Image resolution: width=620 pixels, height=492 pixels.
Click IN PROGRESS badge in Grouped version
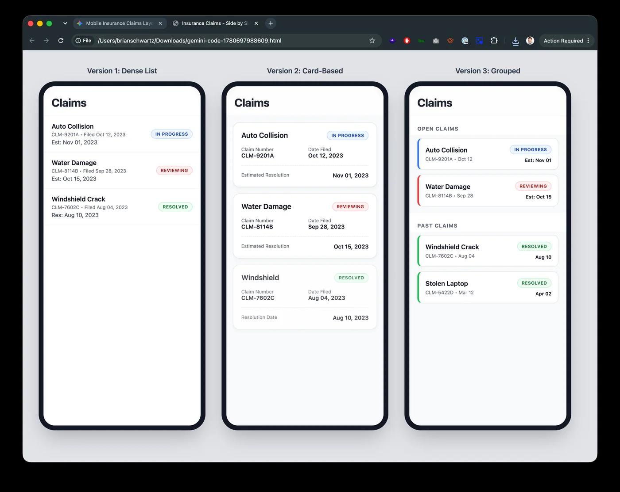click(x=531, y=150)
